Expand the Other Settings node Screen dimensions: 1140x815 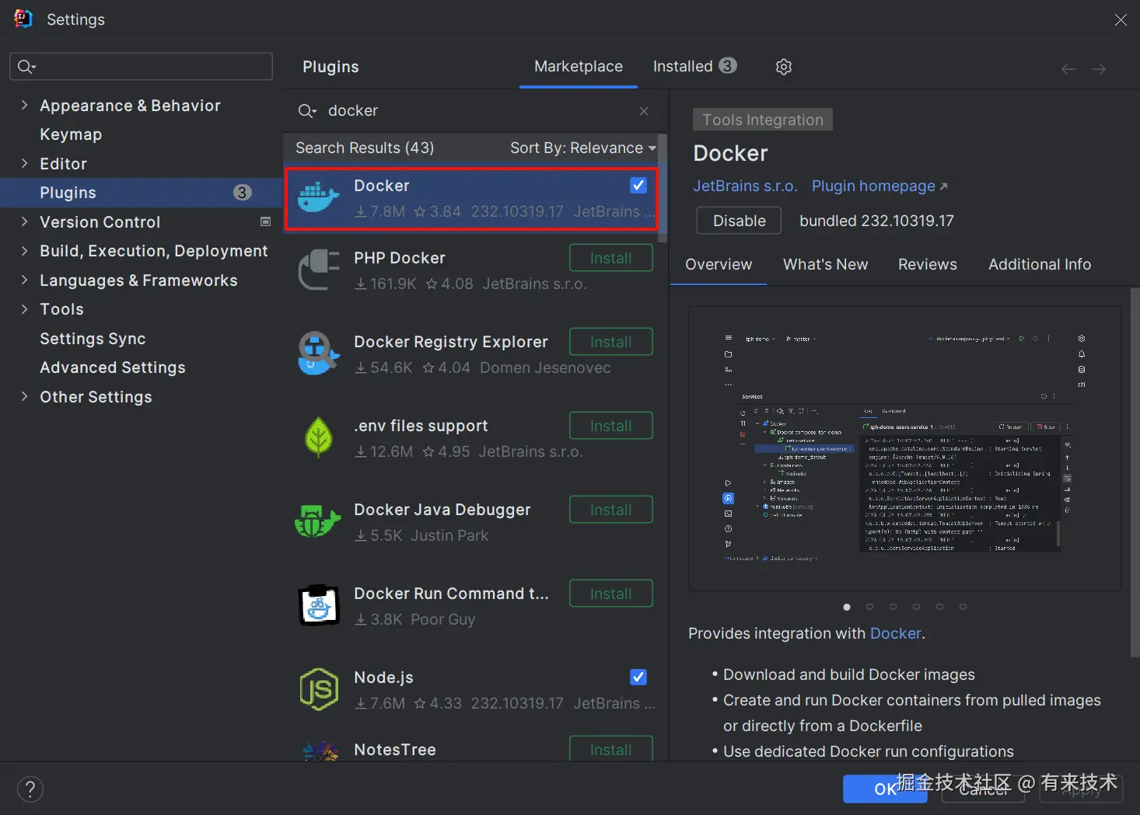[x=24, y=396]
